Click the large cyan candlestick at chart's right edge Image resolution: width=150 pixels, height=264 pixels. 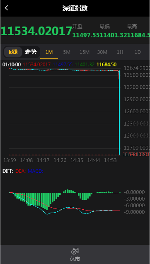(x=119, y=113)
